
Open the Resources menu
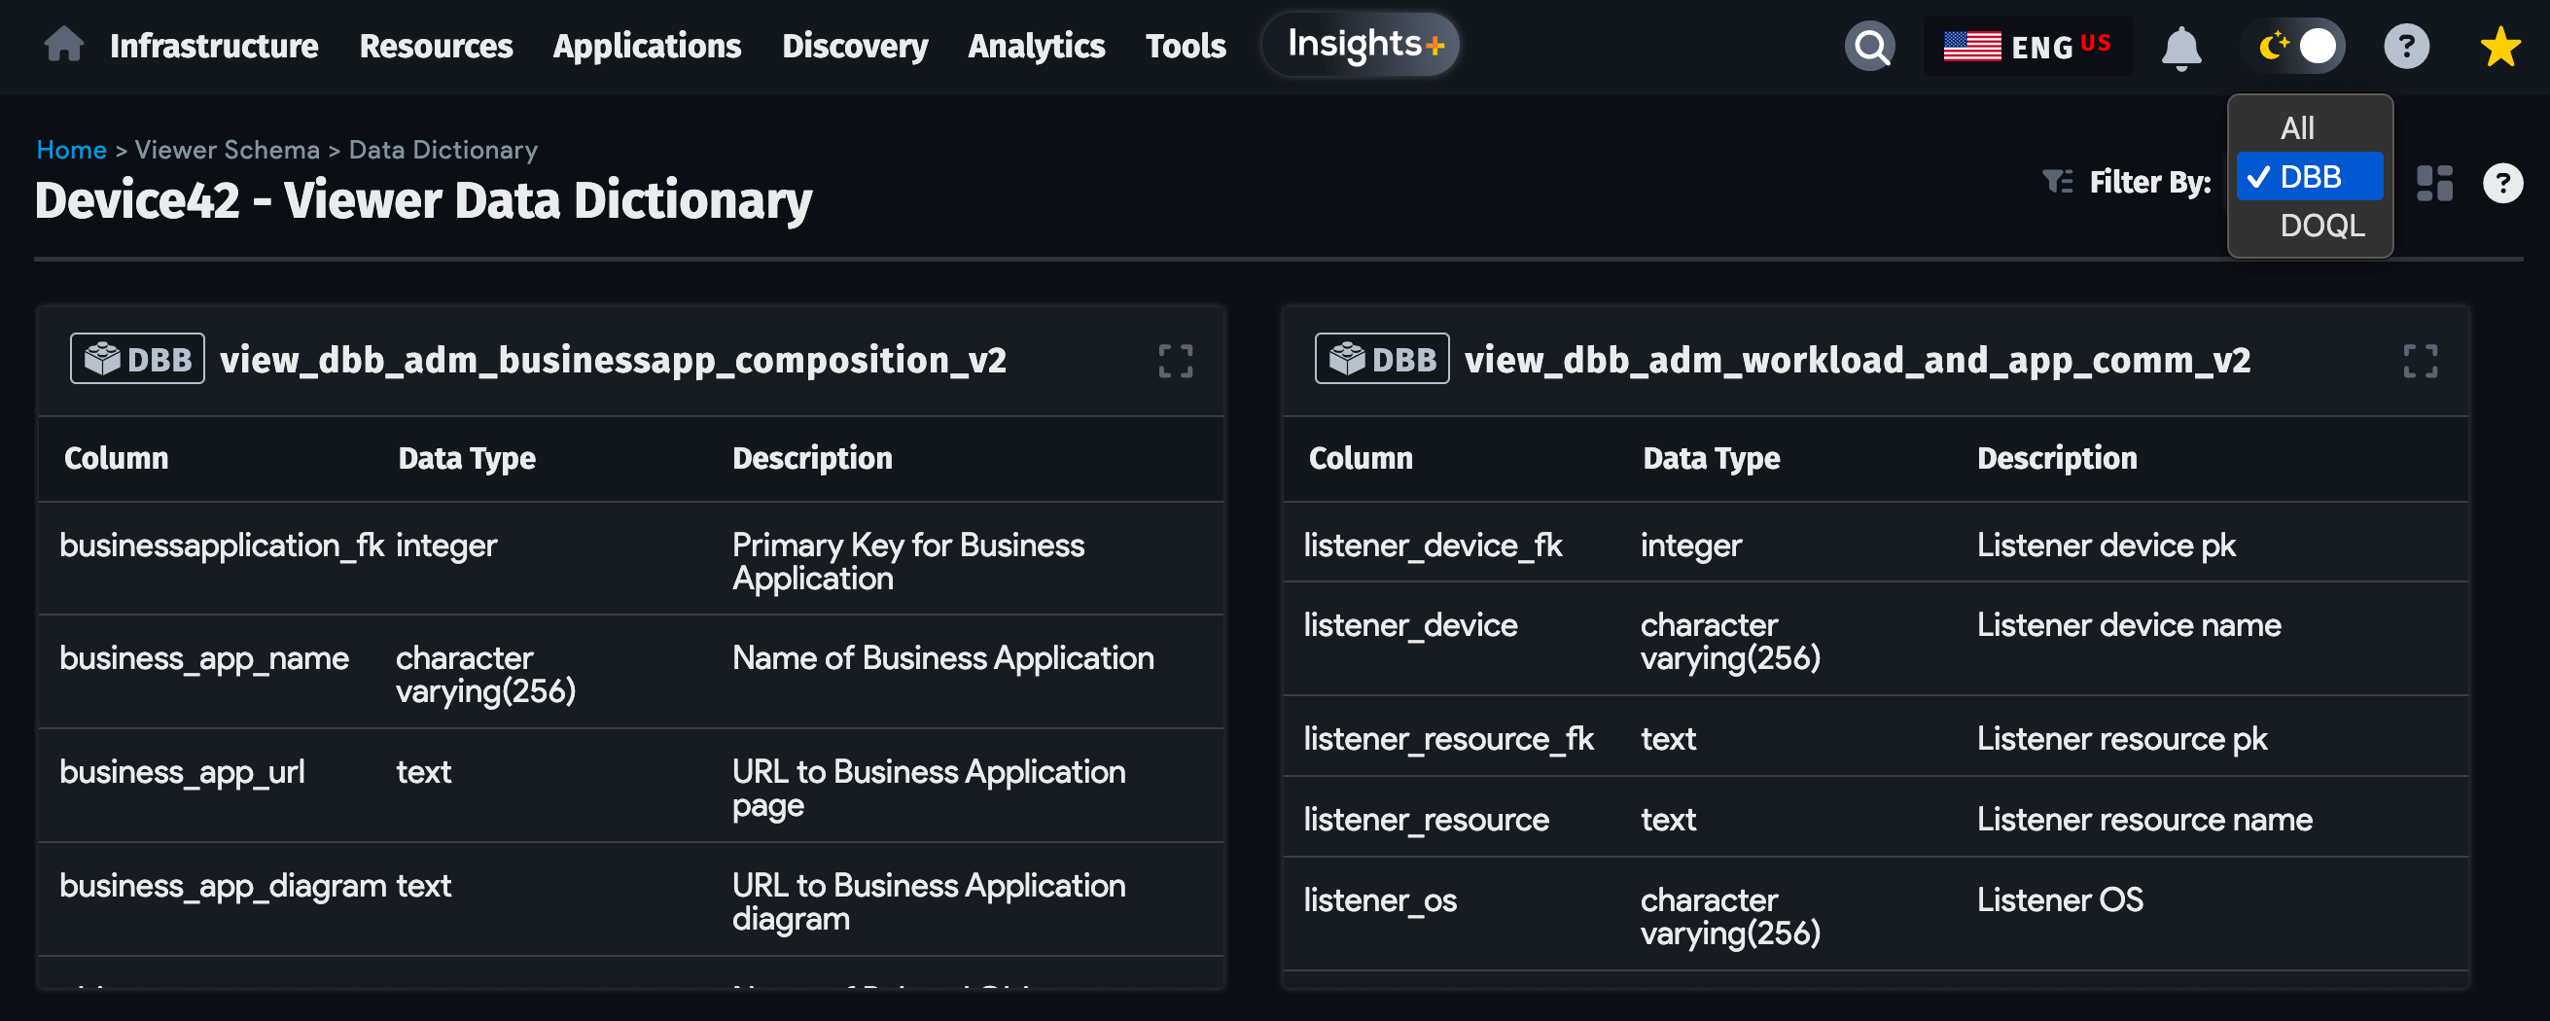[x=436, y=47]
